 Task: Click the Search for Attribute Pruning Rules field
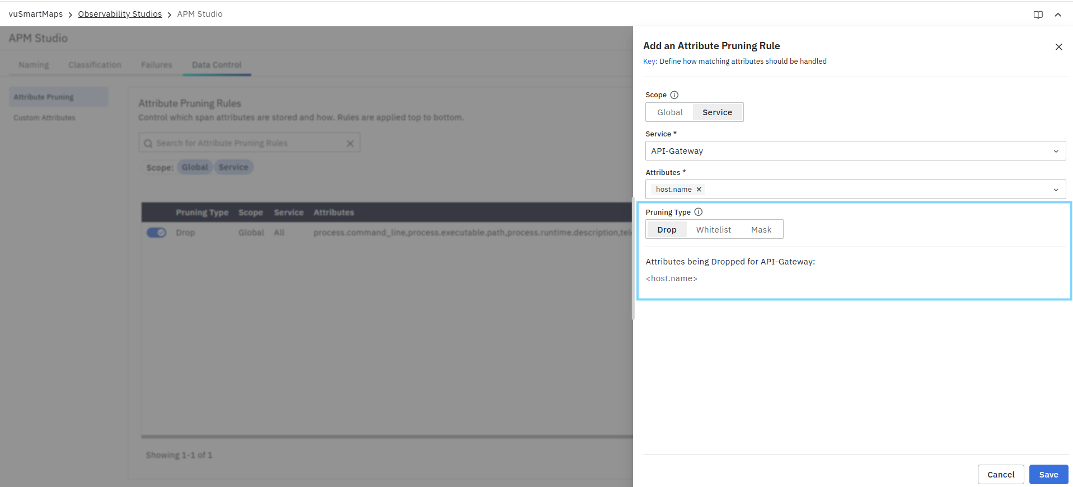(x=250, y=143)
